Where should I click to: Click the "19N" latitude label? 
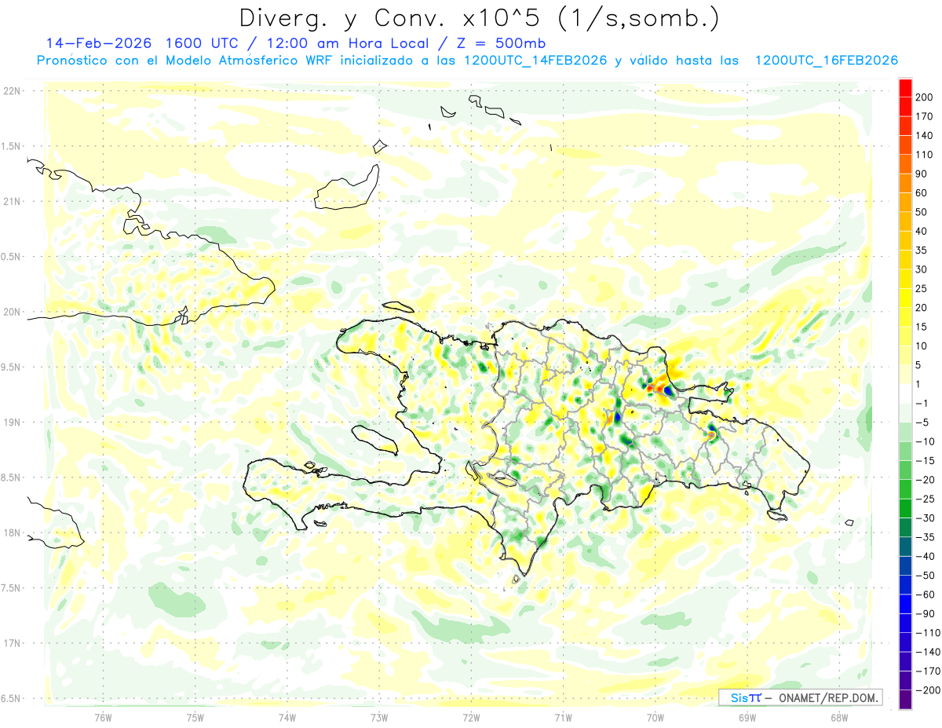[12, 423]
